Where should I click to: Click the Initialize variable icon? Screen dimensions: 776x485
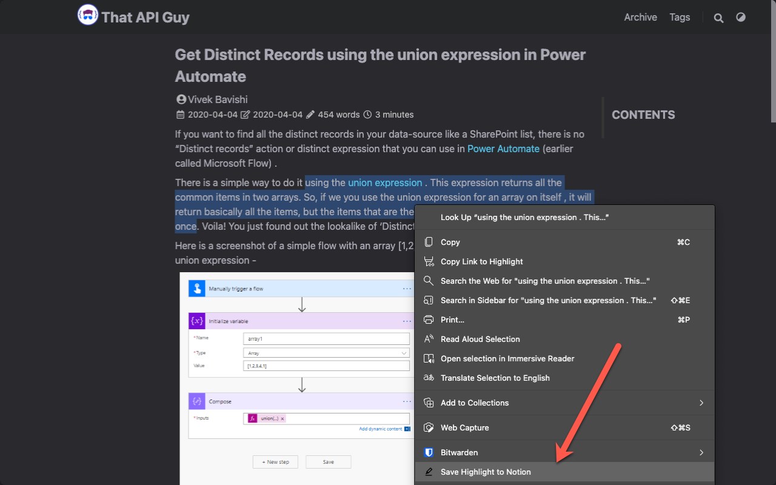pyautogui.click(x=196, y=321)
